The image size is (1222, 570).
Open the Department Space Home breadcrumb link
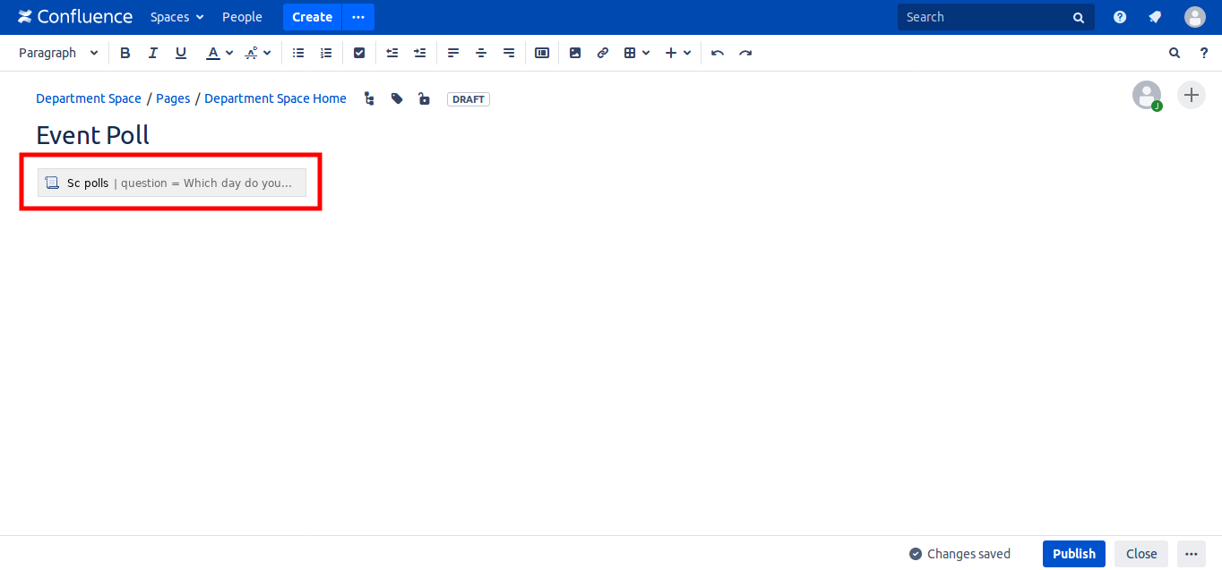point(275,98)
